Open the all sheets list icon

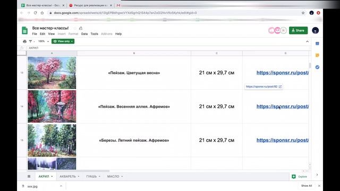pyautogui.click(x=29, y=176)
